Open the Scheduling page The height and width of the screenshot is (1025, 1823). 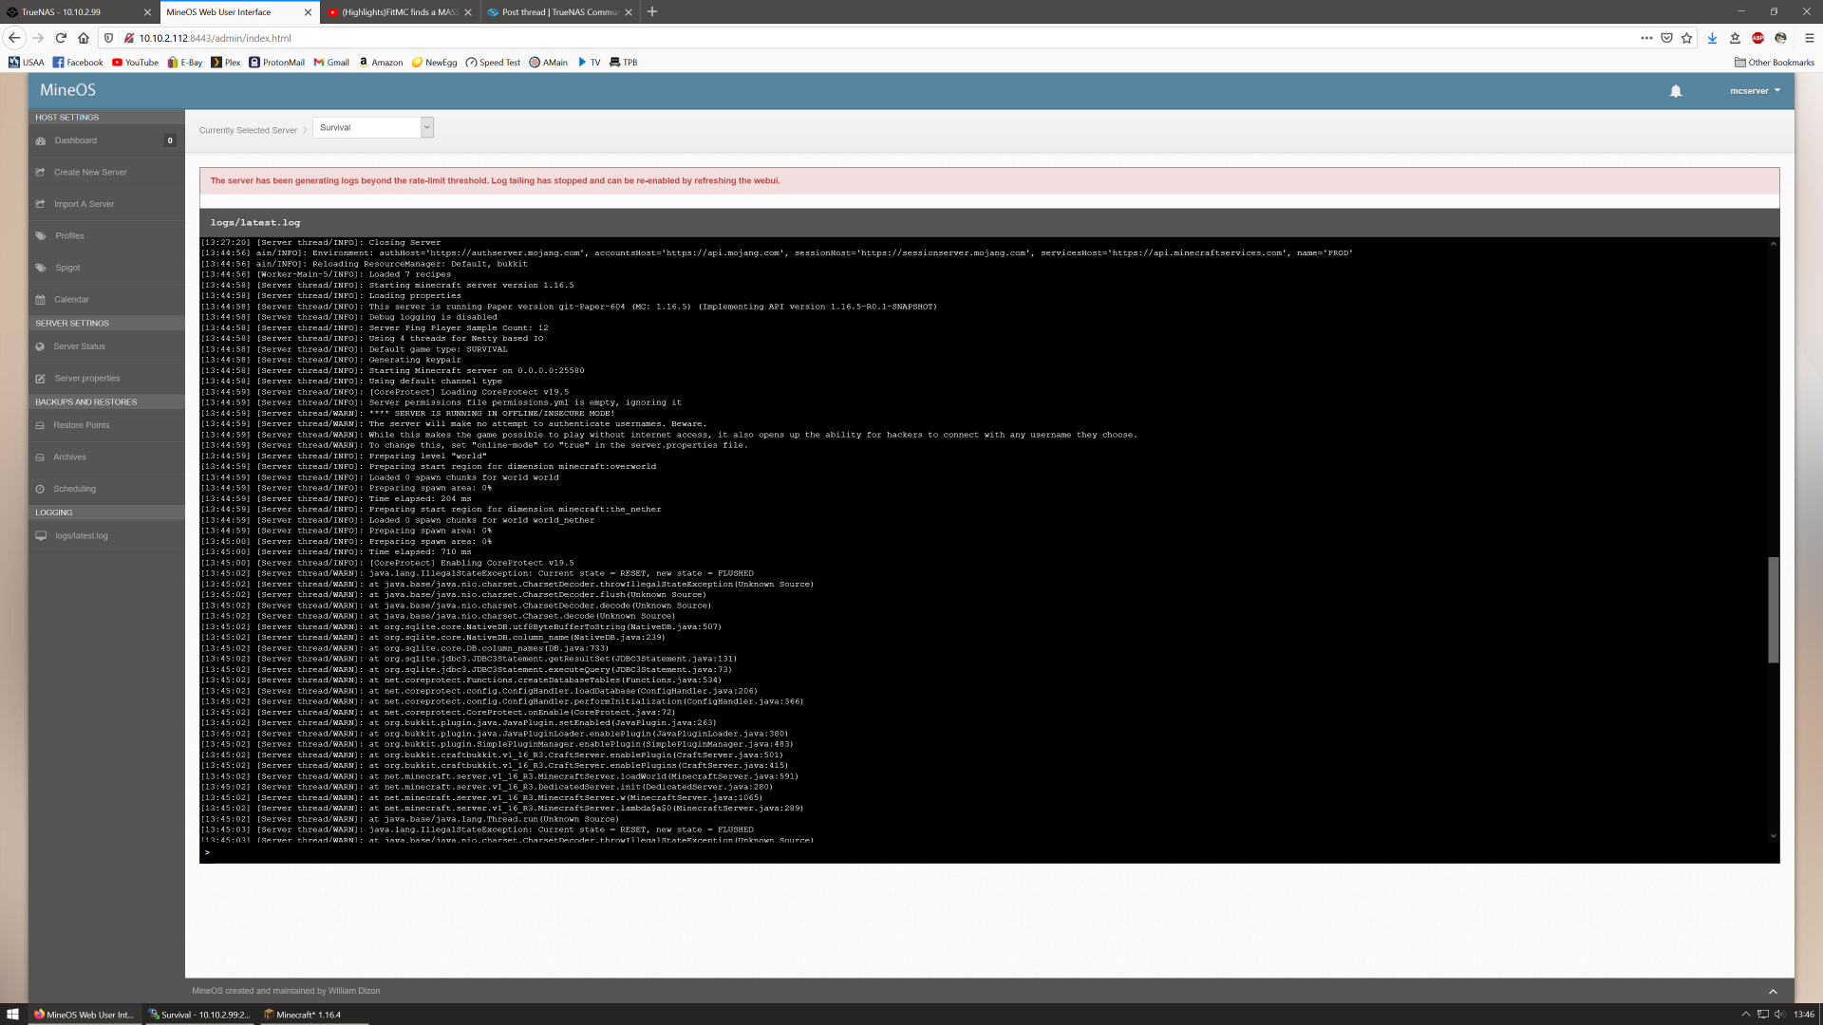pyautogui.click(x=74, y=489)
